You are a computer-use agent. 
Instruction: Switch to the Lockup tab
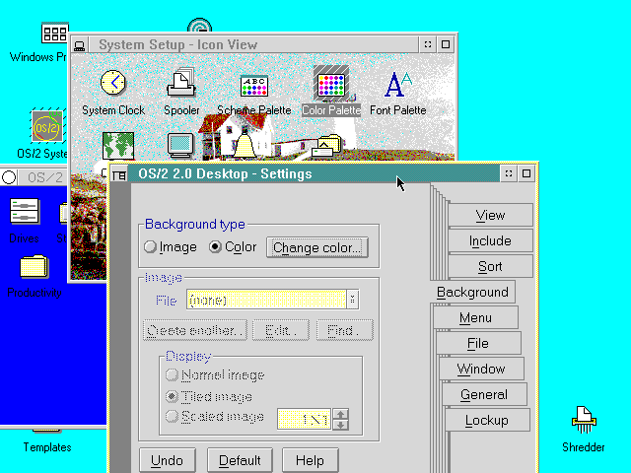click(487, 421)
